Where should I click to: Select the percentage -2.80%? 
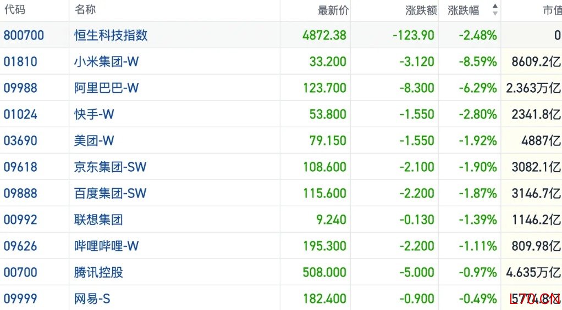click(x=478, y=115)
